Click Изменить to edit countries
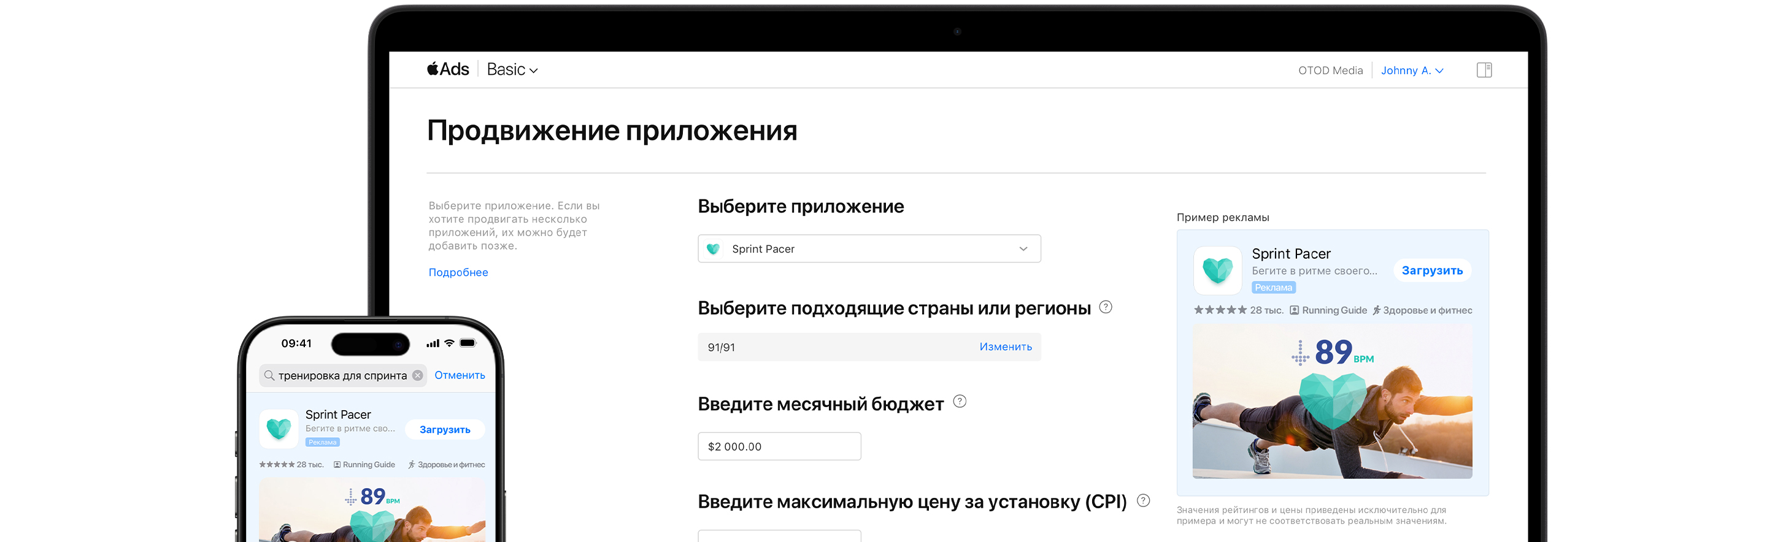1767x542 pixels. click(1005, 346)
